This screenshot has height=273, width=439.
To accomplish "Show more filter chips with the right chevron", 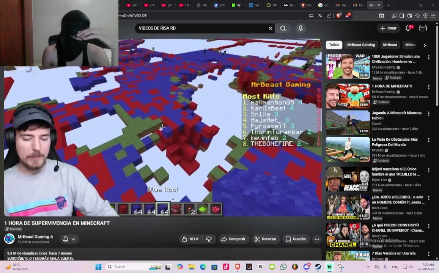I will tap(425, 45).
